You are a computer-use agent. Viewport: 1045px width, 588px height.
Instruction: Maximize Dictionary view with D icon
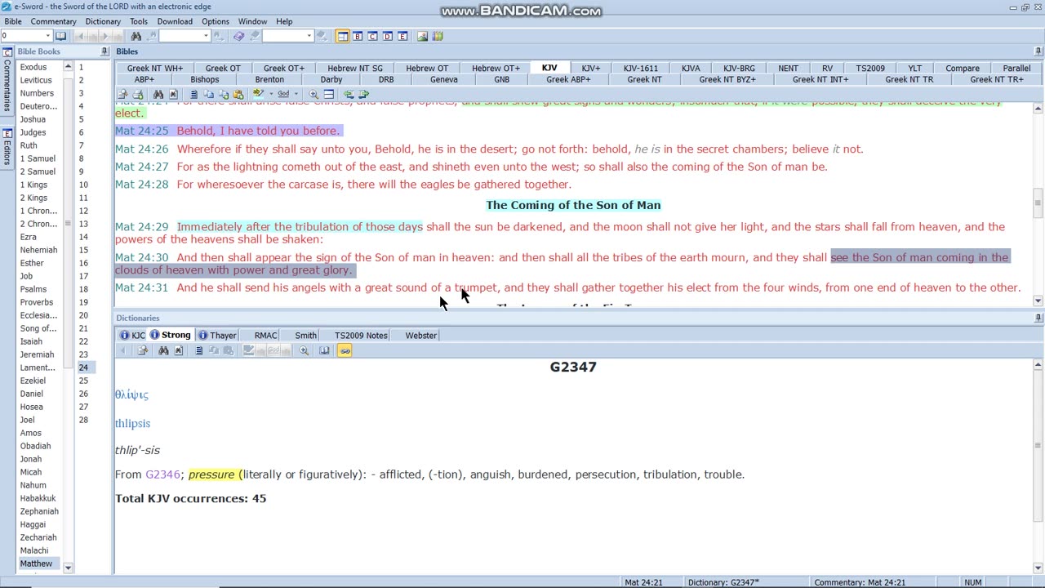[x=388, y=36]
